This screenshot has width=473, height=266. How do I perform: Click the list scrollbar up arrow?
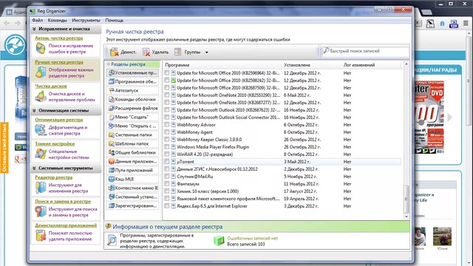(x=406, y=64)
